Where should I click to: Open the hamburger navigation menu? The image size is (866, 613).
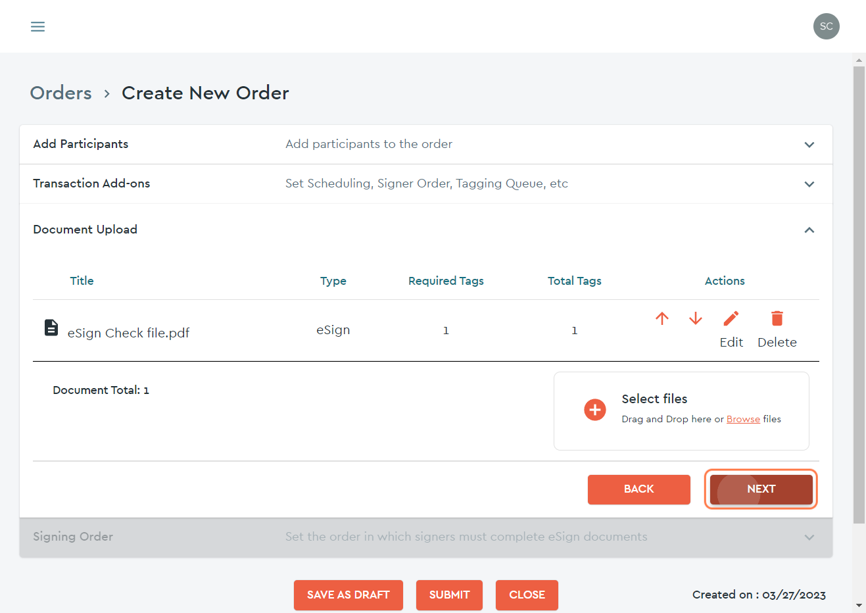tap(38, 26)
